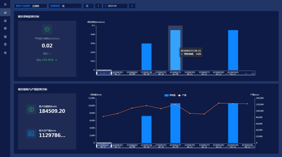Click calendar icon in the 2023-04 field
The height and width of the screenshot is (157, 282).
[x=106, y=6]
